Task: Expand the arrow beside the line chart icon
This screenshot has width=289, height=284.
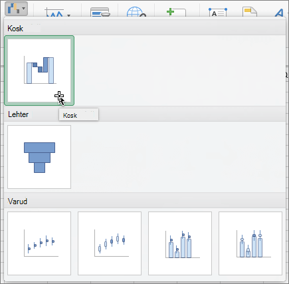Action: pyautogui.click(x=68, y=15)
